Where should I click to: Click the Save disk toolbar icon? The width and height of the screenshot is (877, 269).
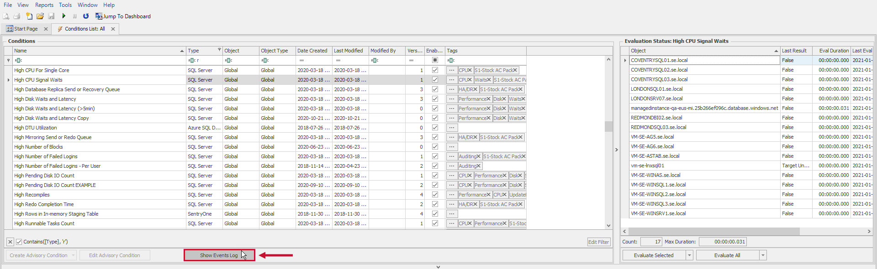(x=51, y=16)
